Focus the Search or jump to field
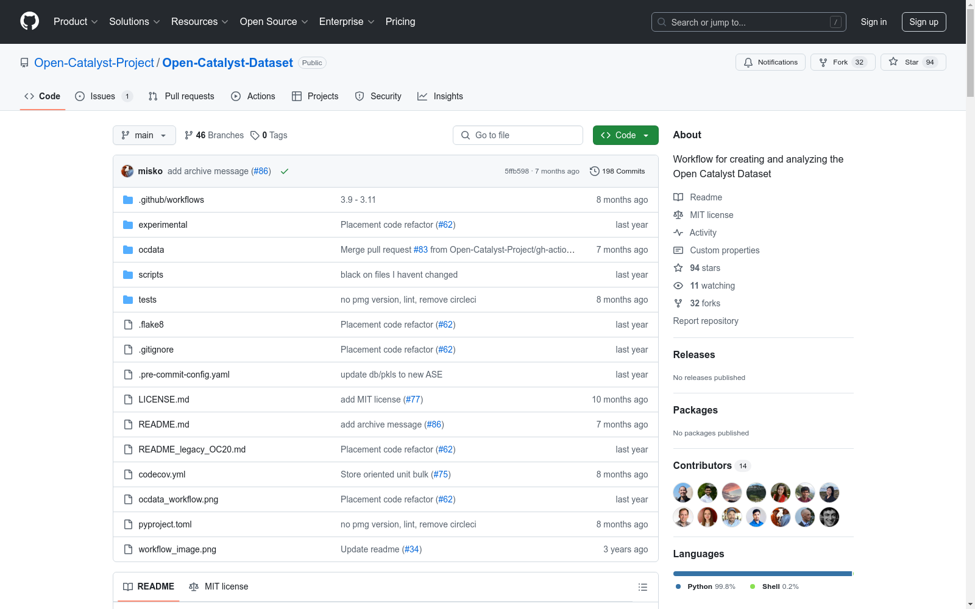 pos(749,22)
